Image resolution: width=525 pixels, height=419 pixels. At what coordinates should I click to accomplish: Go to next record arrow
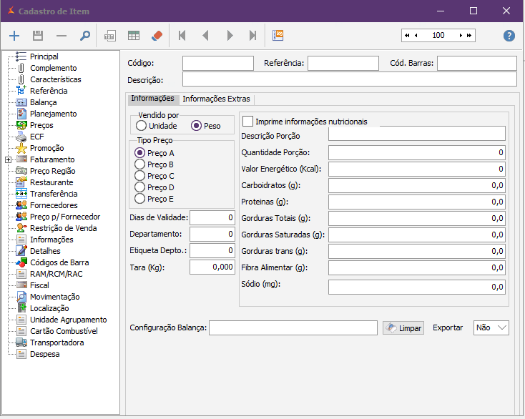(x=230, y=36)
